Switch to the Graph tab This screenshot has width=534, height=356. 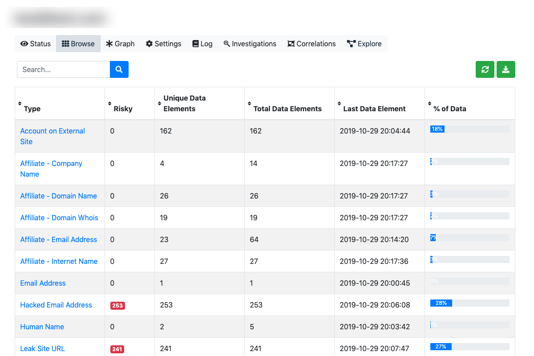[x=120, y=44]
